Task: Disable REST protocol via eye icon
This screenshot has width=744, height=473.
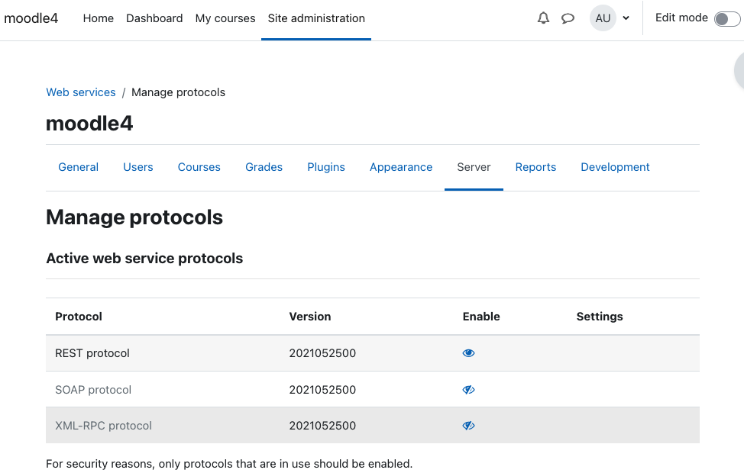Action: click(x=468, y=353)
